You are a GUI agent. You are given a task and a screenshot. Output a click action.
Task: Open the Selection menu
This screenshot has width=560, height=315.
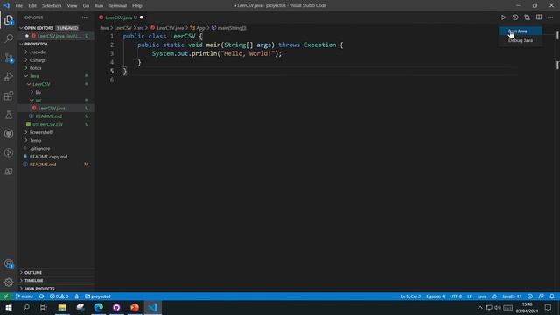pos(52,6)
